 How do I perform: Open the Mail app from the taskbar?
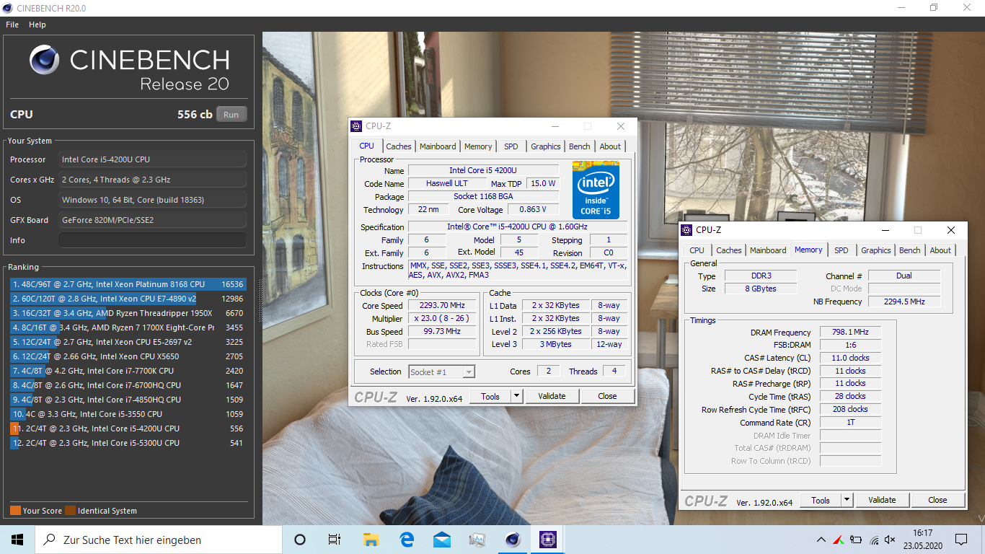[x=442, y=540]
